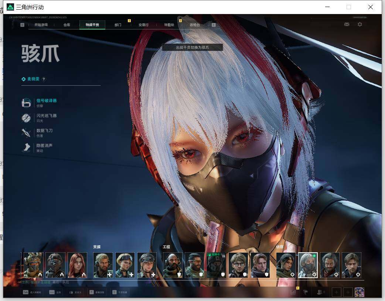This screenshot has height=301, width=385.
Task: Click the flag icon in the bottom bar
Action: tap(306, 292)
